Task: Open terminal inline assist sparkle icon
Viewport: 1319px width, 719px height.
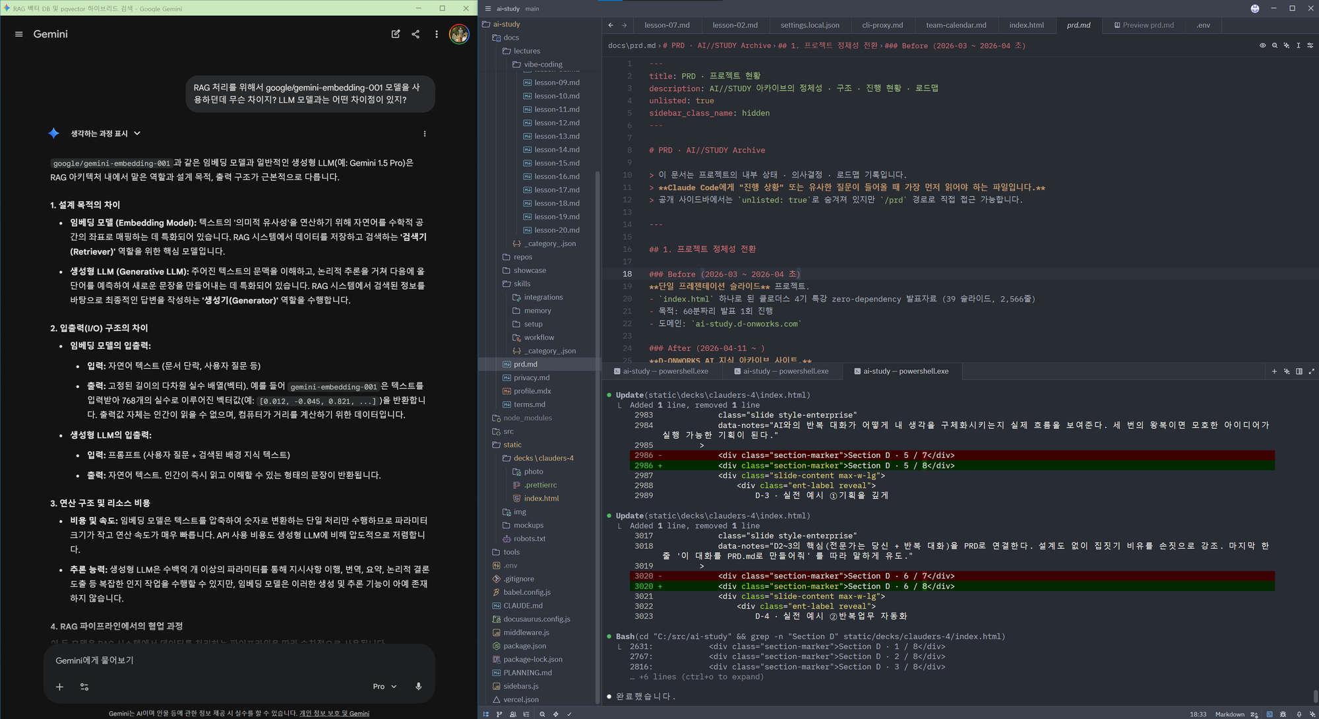Action: (x=1287, y=371)
